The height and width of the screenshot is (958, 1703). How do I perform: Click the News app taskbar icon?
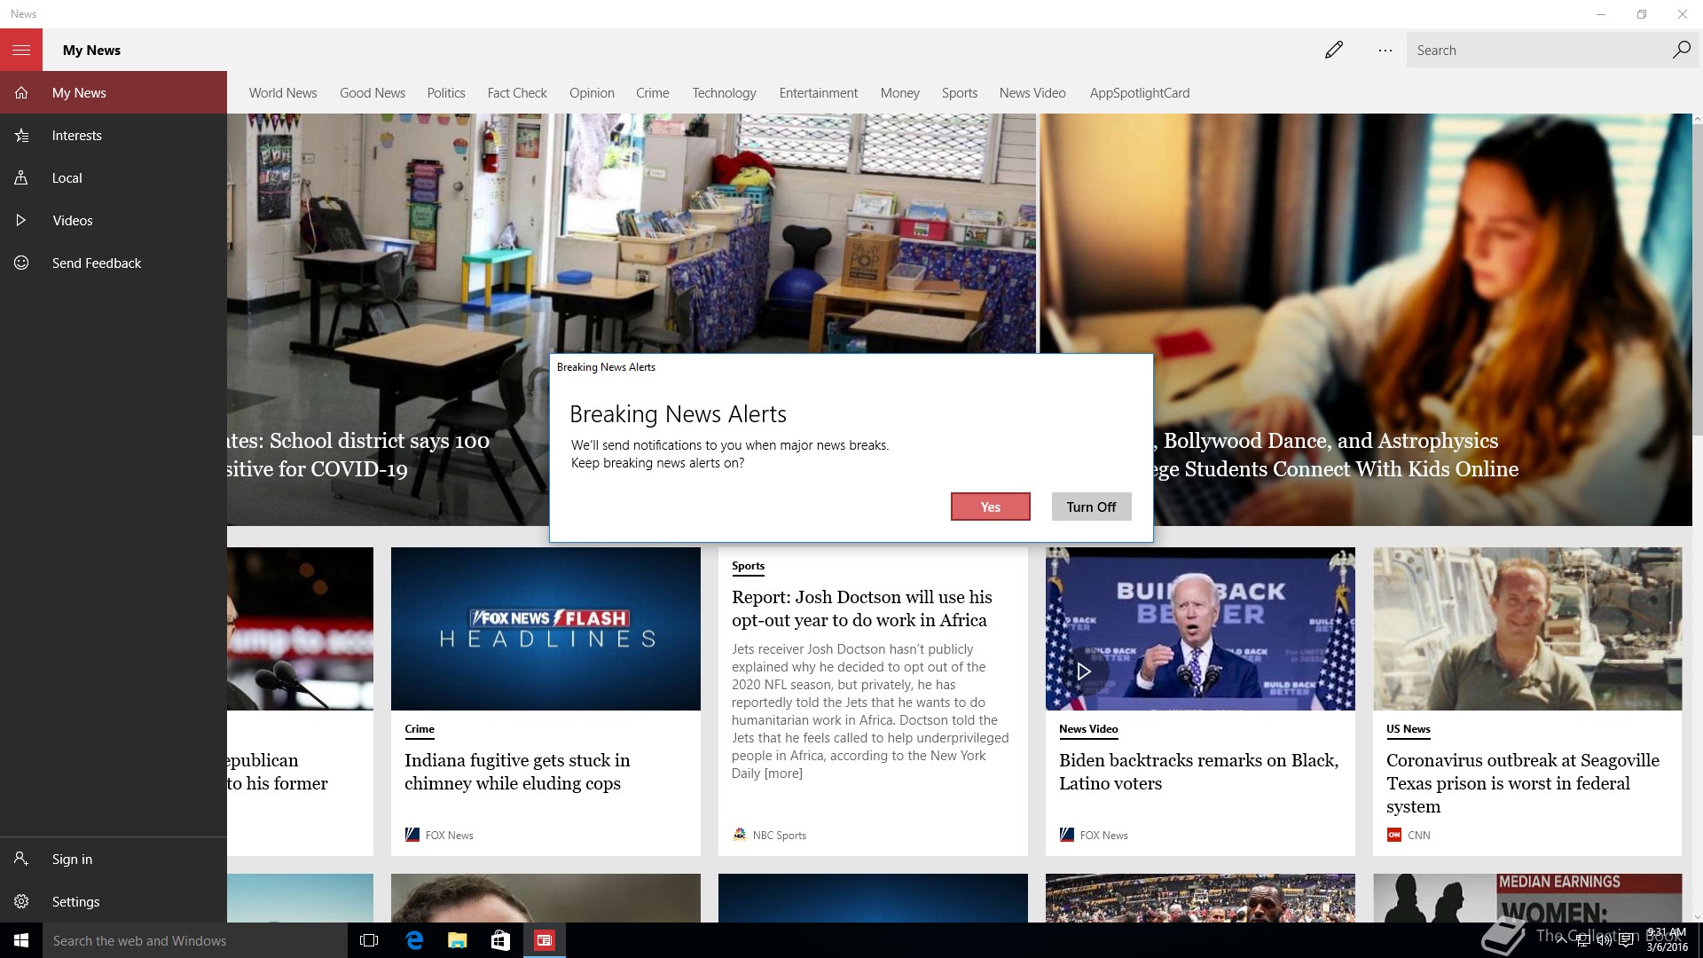pyautogui.click(x=545, y=940)
